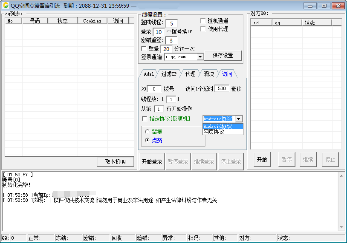Click the 对方 status bar entry
This screenshot has height=243, width=347.
click(x=257, y=238)
